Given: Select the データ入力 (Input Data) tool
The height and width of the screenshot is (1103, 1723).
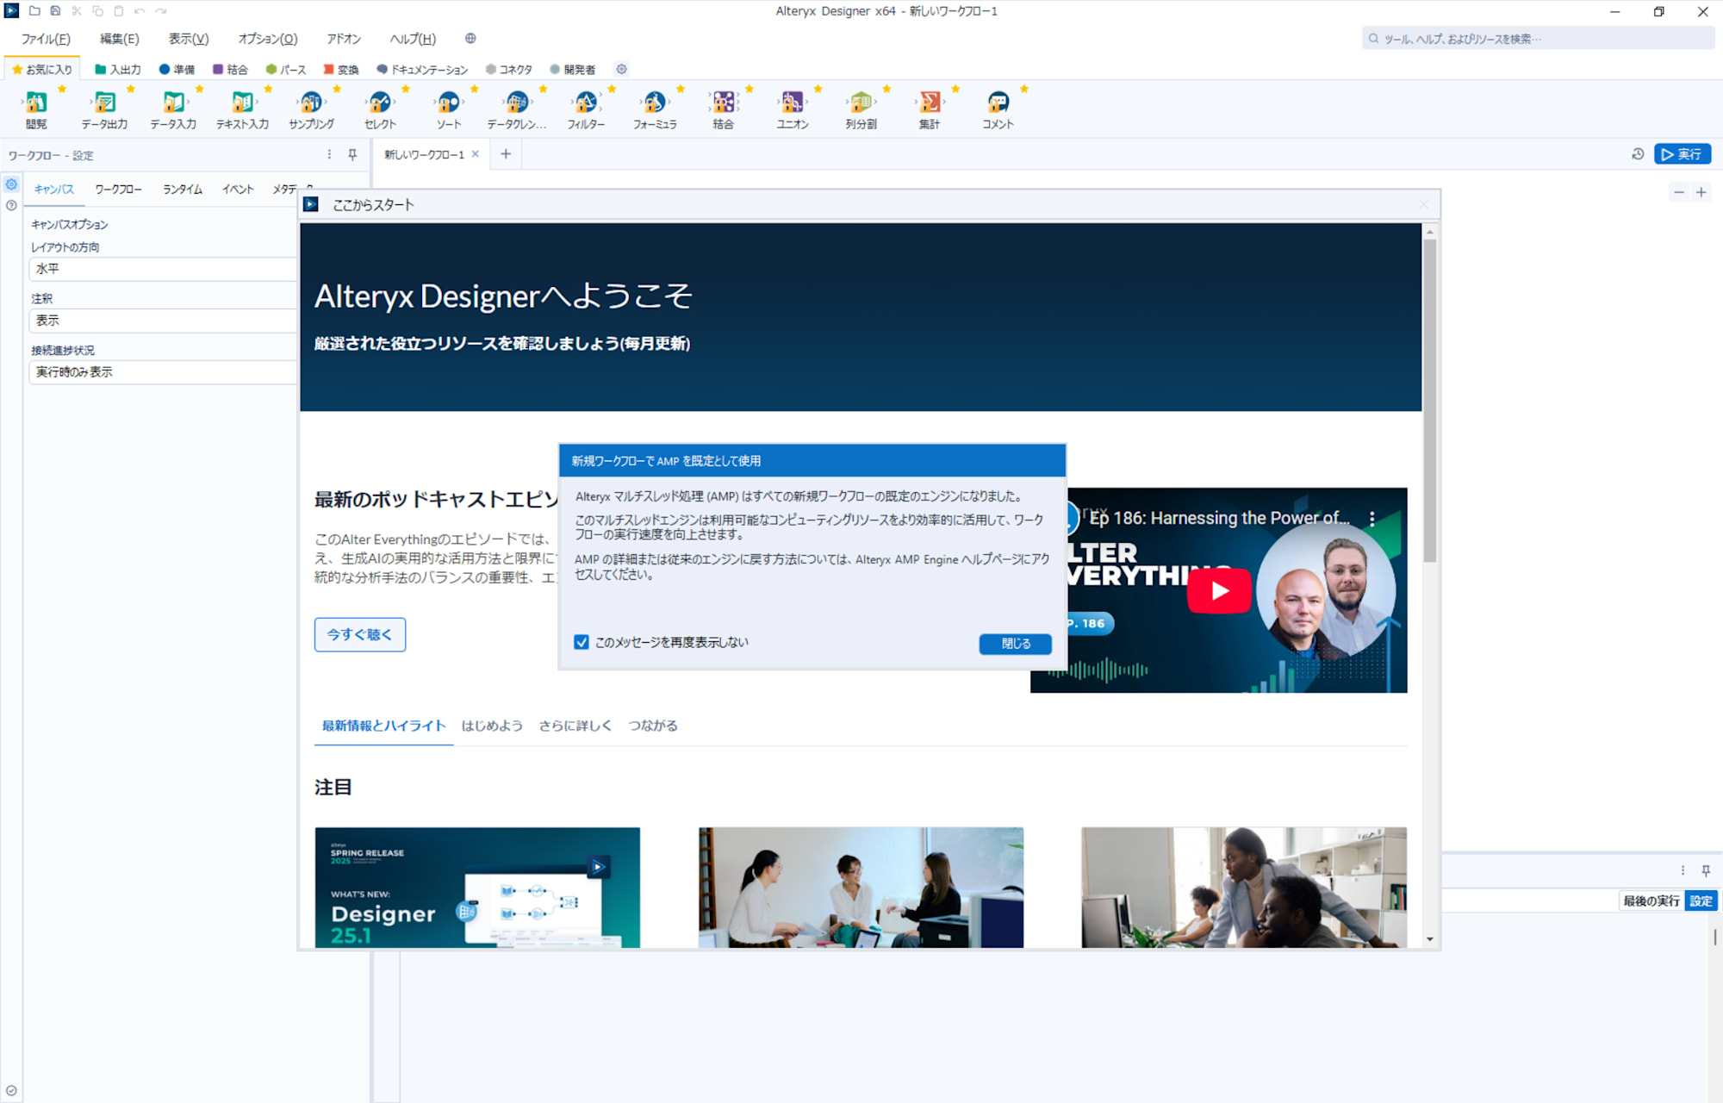Looking at the screenshot, I should tap(173, 105).
